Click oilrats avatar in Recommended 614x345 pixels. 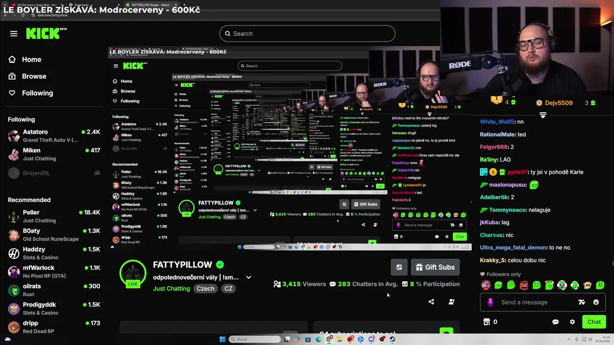click(x=14, y=290)
